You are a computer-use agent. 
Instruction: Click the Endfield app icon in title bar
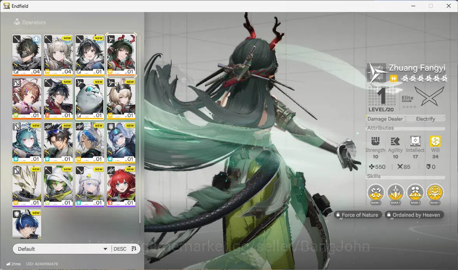(x=7, y=6)
